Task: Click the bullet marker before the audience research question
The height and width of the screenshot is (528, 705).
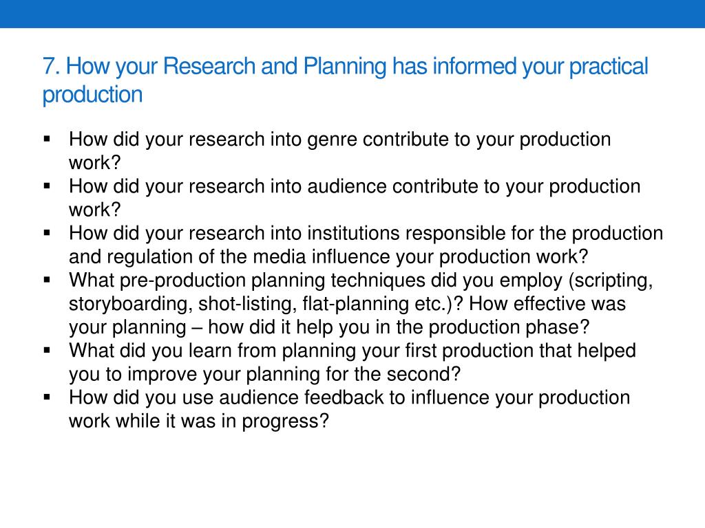Action: 48,186
